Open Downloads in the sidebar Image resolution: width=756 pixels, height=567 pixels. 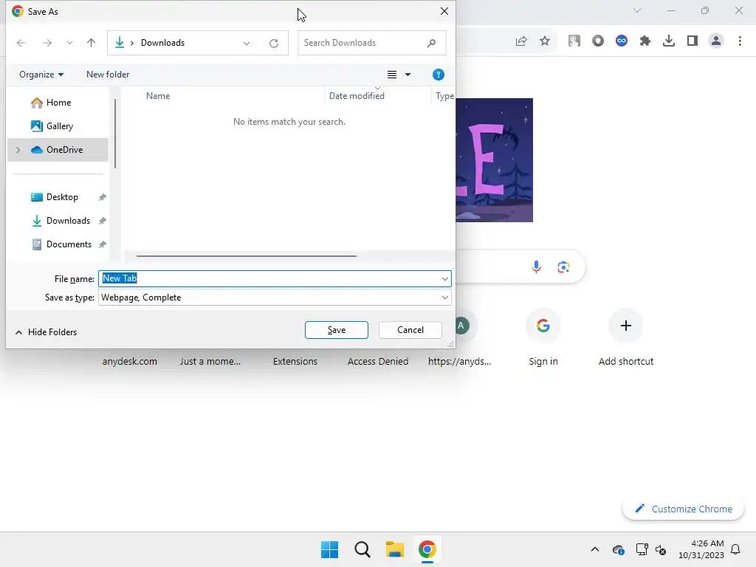click(58, 220)
